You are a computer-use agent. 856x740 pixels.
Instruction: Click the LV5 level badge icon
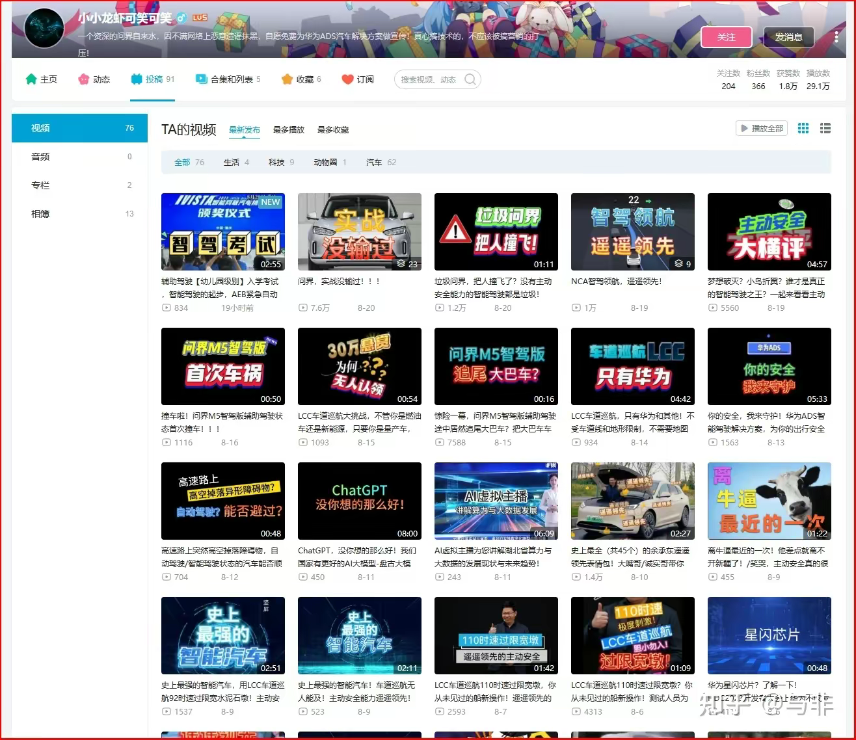(200, 18)
